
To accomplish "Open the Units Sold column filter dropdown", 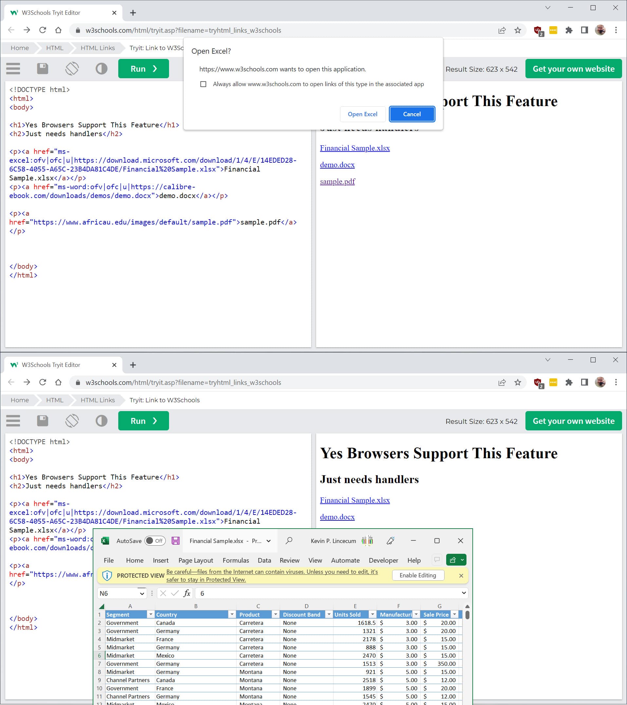I will click(x=372, y=614).
